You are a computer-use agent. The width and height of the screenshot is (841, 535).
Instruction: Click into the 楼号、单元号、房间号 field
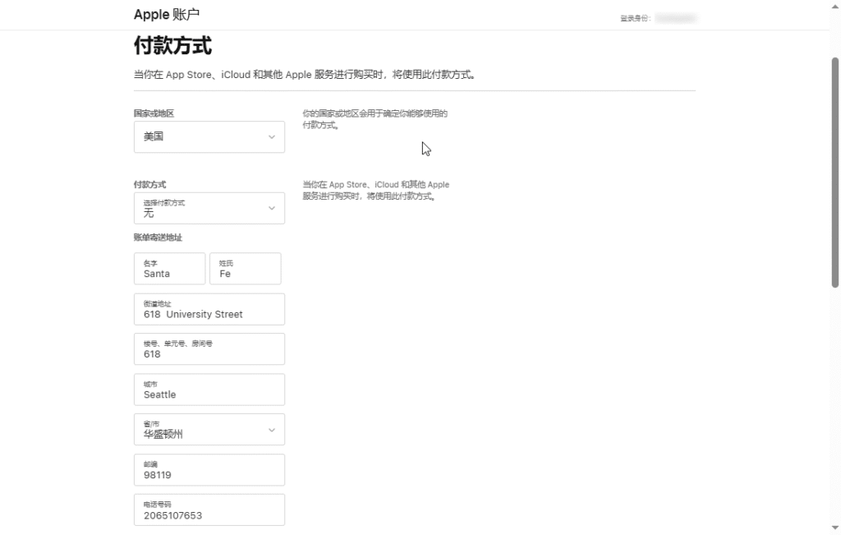pos(209,349)
